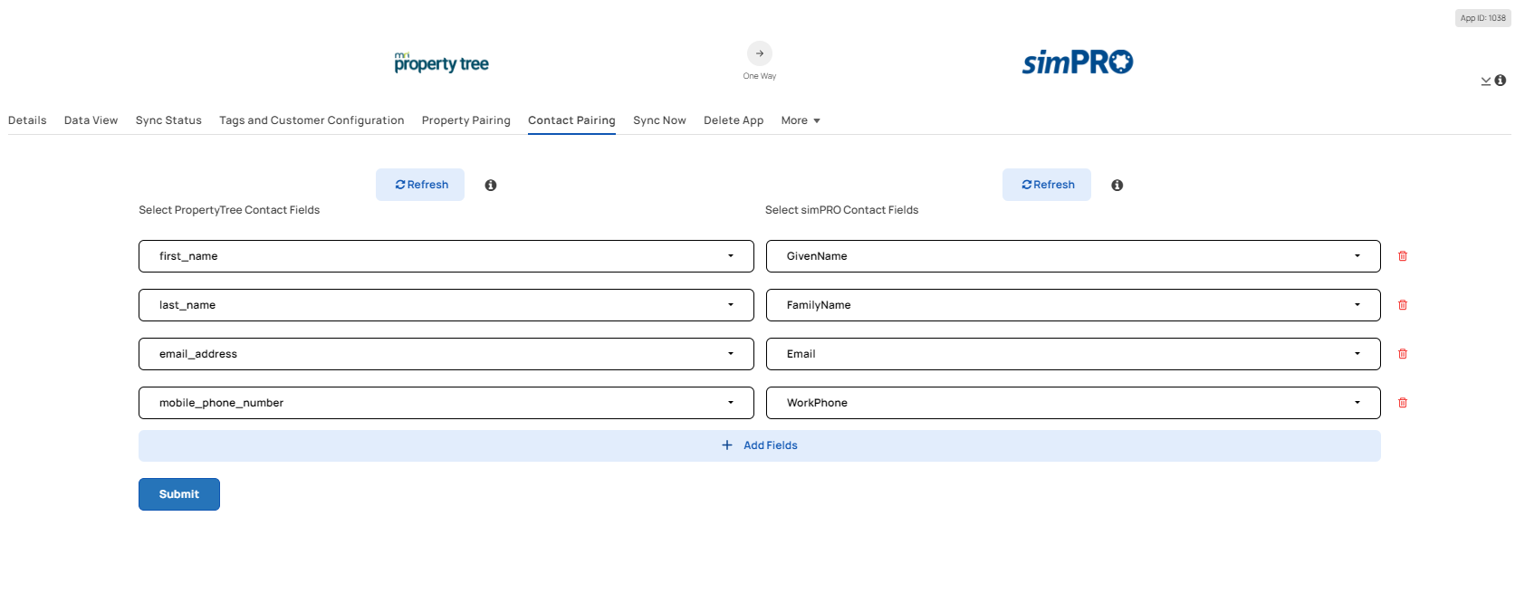This screenshot has height=593, width=1525.
Task: Refresh the simPRO contact fields
Action: click(x=1047, y=185)
